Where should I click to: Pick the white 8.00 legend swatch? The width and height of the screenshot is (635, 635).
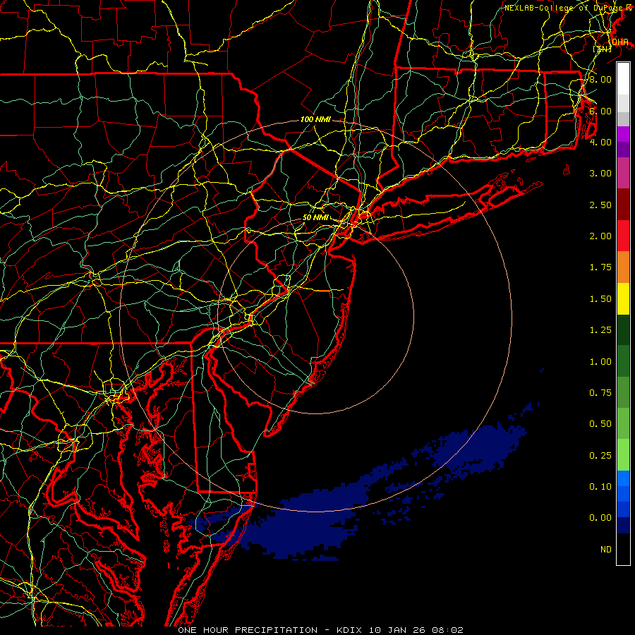click(623, 79)
